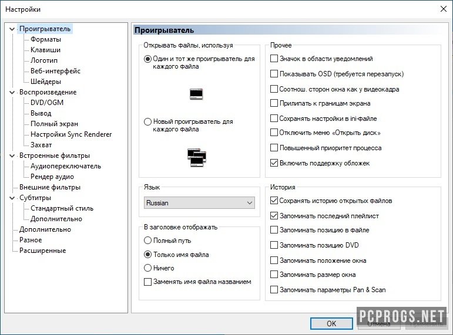This screenshot has width=453, height=335.
Task: Uncheck Включить поддержку обложек
Action: [x=274, y=163]
